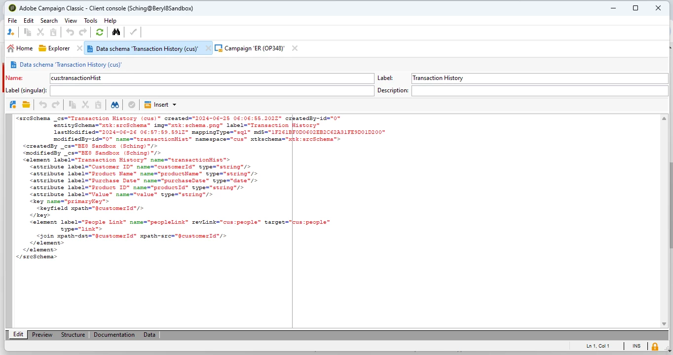The width and height of the screenshot is (673, 355).
Task: Click the round gray checkmark validate icon
Action: [132, 105]
